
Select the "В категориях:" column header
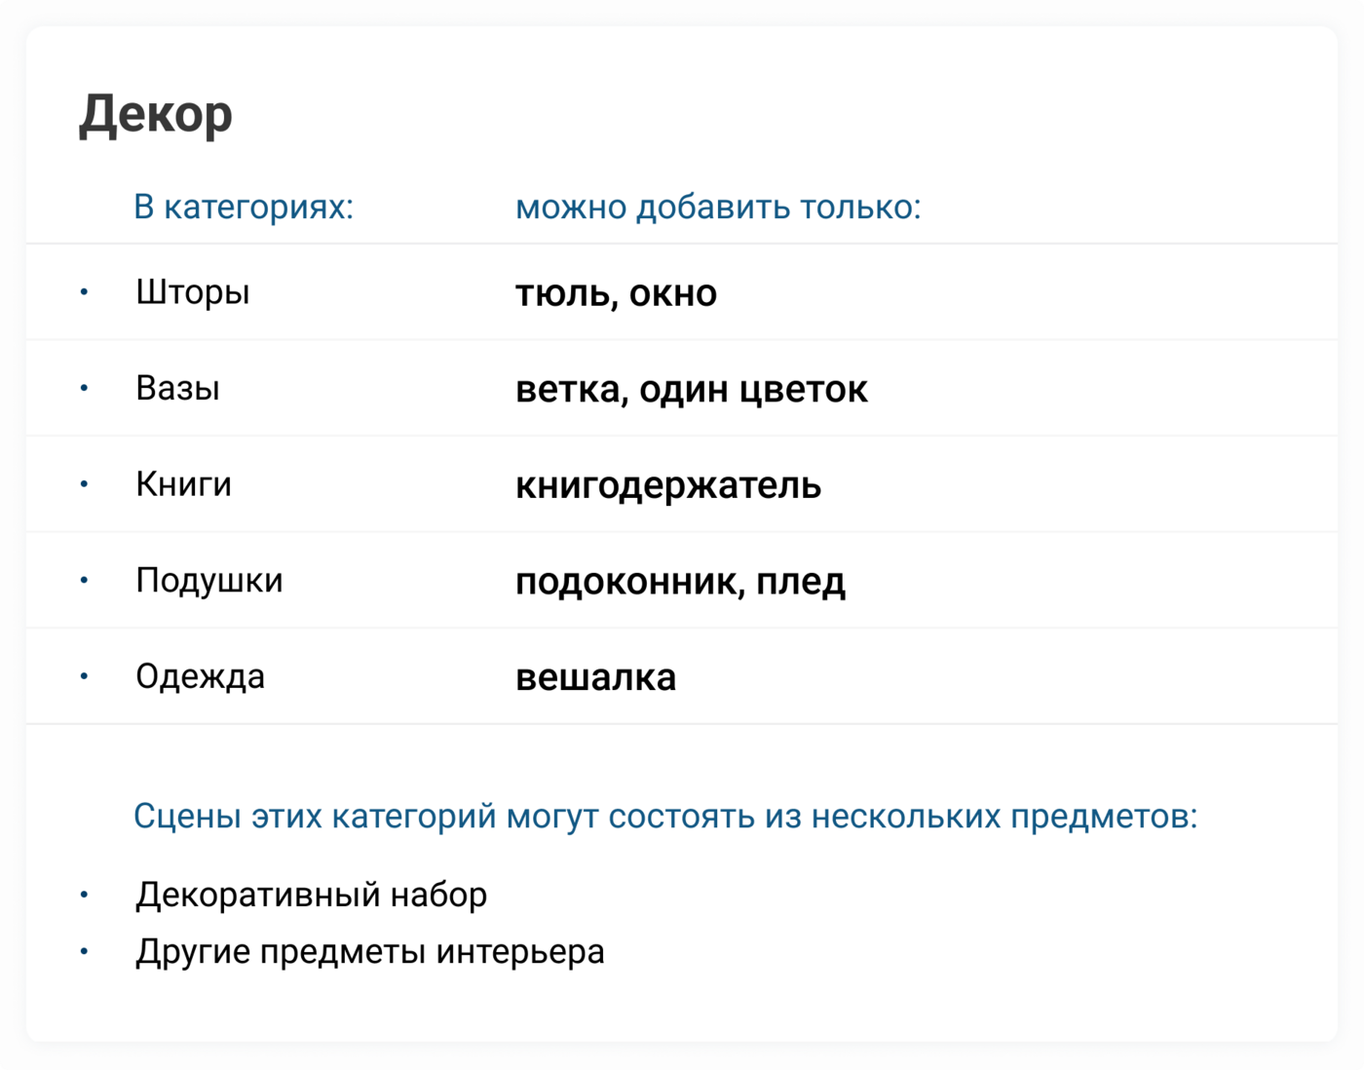tap(244, 208)
